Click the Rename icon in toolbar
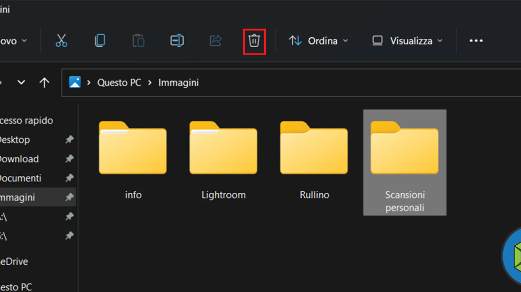The width and height of the screenshot is (521, 292). click(x=177, y=41)
